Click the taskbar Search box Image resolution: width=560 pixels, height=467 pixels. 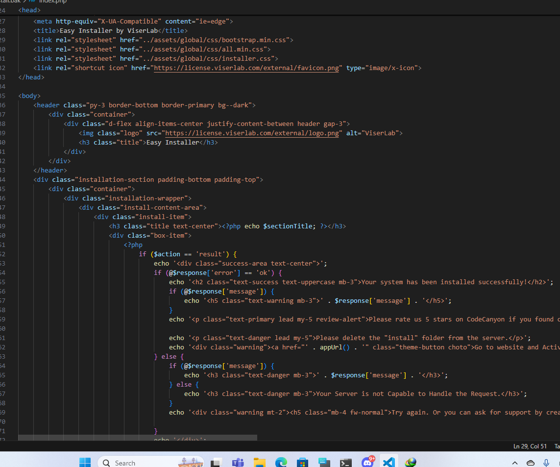(x=150, y=462)
